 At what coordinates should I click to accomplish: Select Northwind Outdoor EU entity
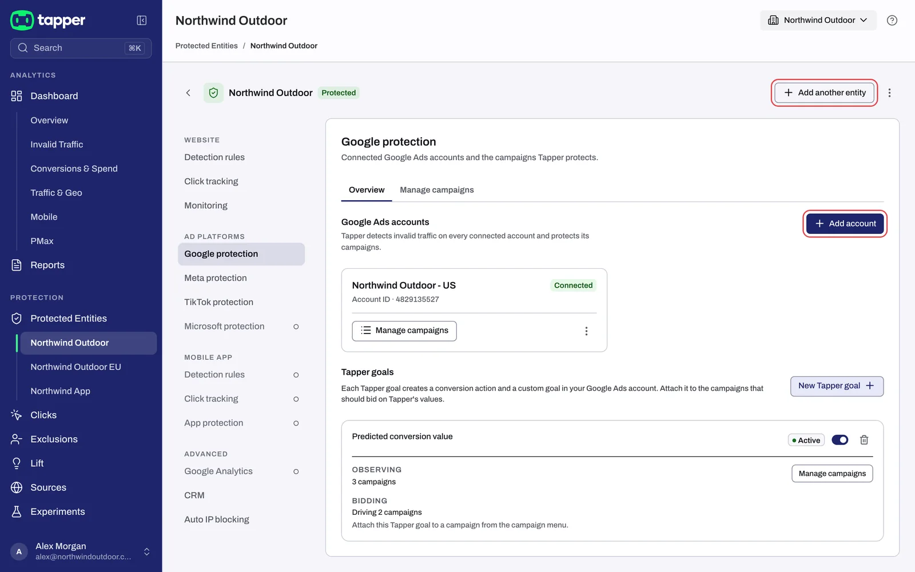89,367
